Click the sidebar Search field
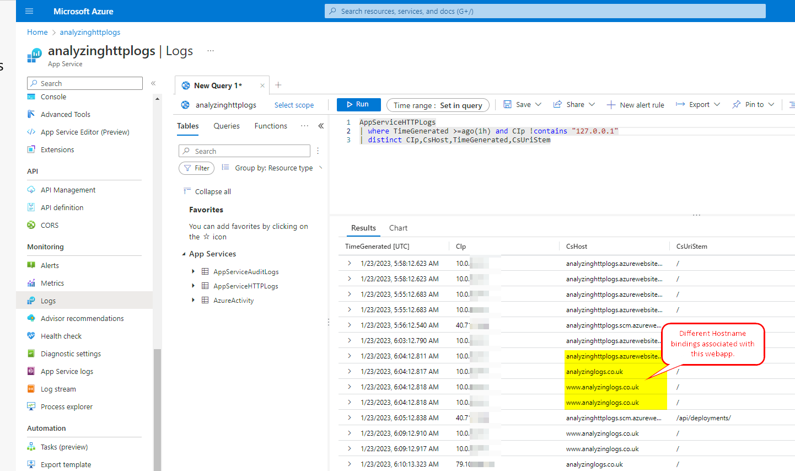This screenshot has width=795, height=471. (85, 83)
